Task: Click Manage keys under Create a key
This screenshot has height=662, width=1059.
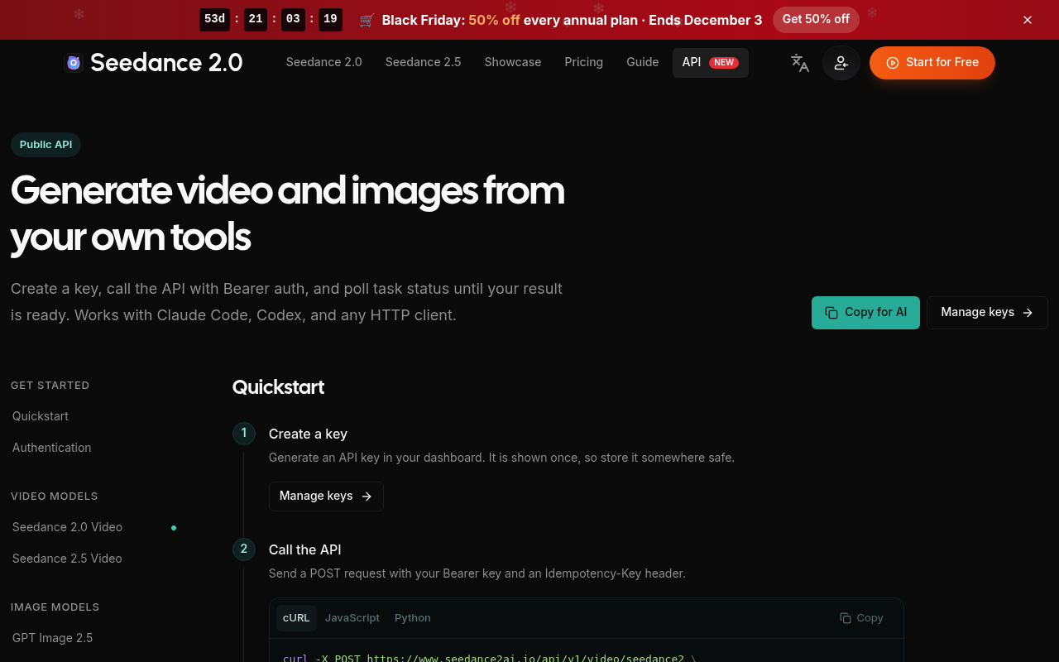Action: point(326,496)
